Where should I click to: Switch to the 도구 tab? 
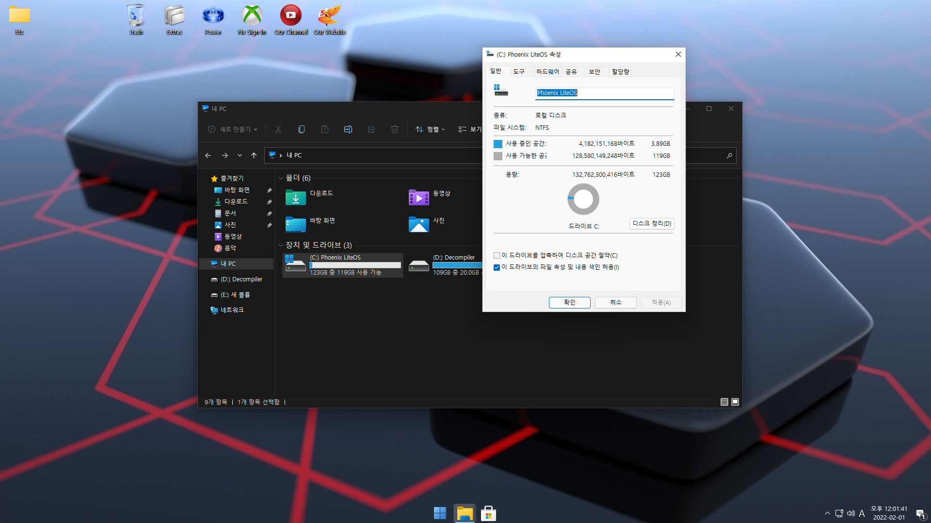pos(519,72)
